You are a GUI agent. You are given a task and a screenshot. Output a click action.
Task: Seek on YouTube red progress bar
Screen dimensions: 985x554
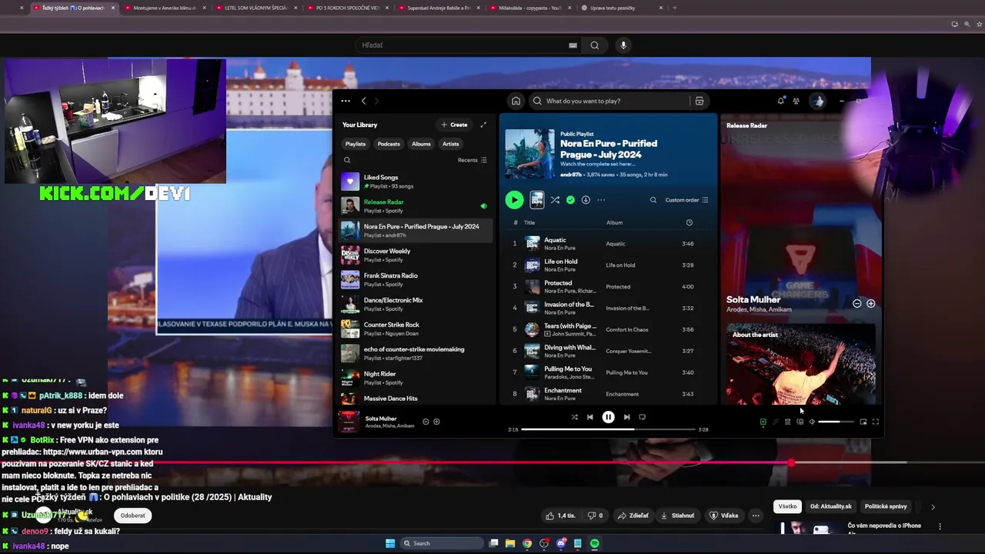click(x=492, y=463)
